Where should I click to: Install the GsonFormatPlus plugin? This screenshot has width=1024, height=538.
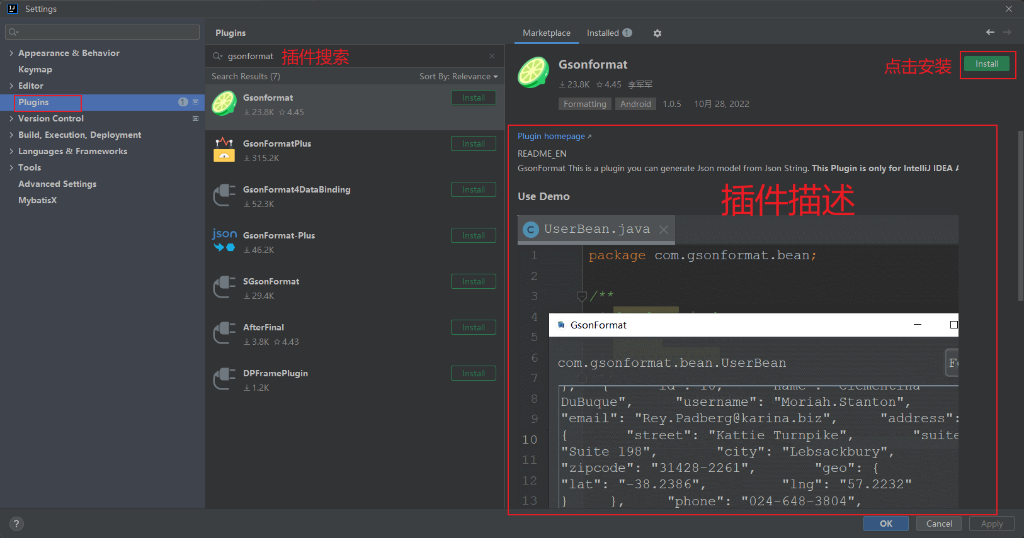474,143
